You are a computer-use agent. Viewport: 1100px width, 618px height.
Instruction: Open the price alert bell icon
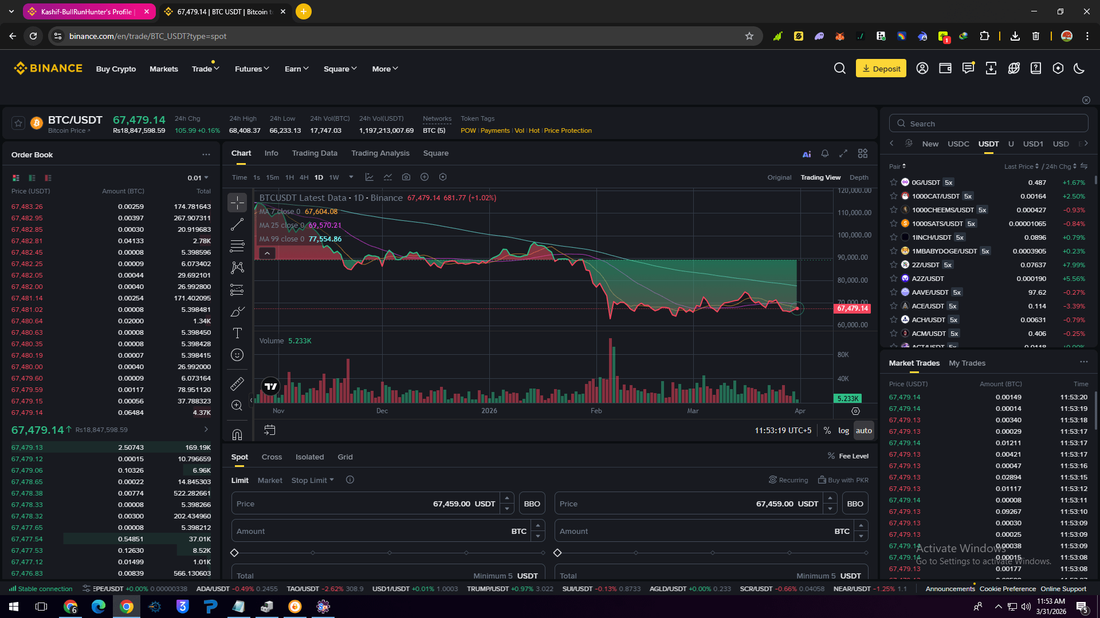[825, 153]
